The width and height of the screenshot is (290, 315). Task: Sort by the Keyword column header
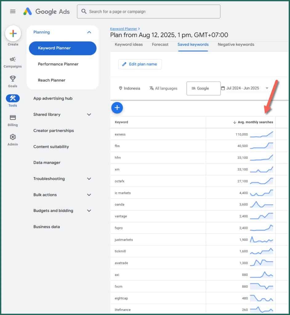(x=121, y=122)
